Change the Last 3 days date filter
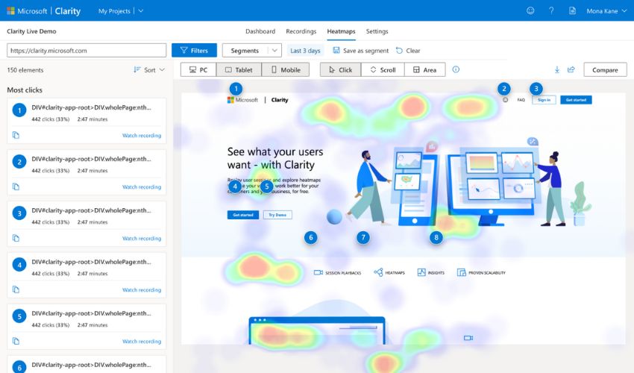The width and height of the screenshot is (634, 373). click(x=305, y=51)
